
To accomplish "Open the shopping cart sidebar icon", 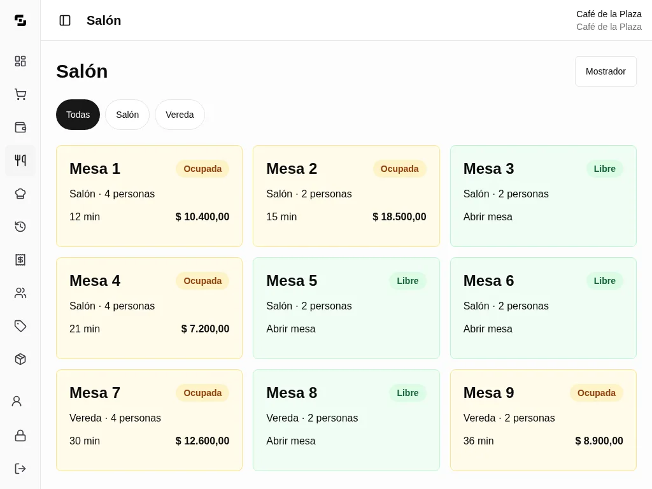I will 20,94.
